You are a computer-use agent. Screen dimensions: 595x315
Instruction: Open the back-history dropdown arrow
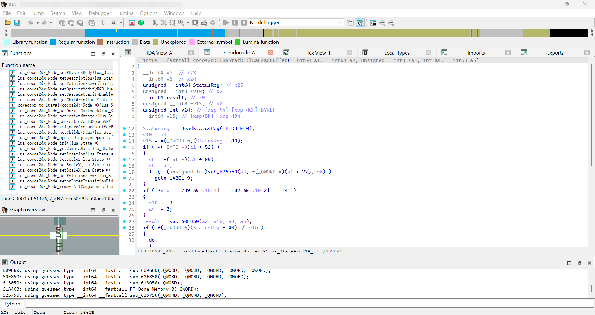point(37,23)
